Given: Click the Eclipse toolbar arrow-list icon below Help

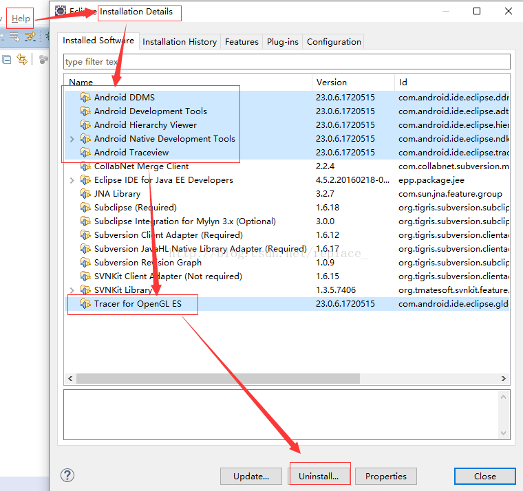Looking at the screenshot, I should [x=14, y=36].
